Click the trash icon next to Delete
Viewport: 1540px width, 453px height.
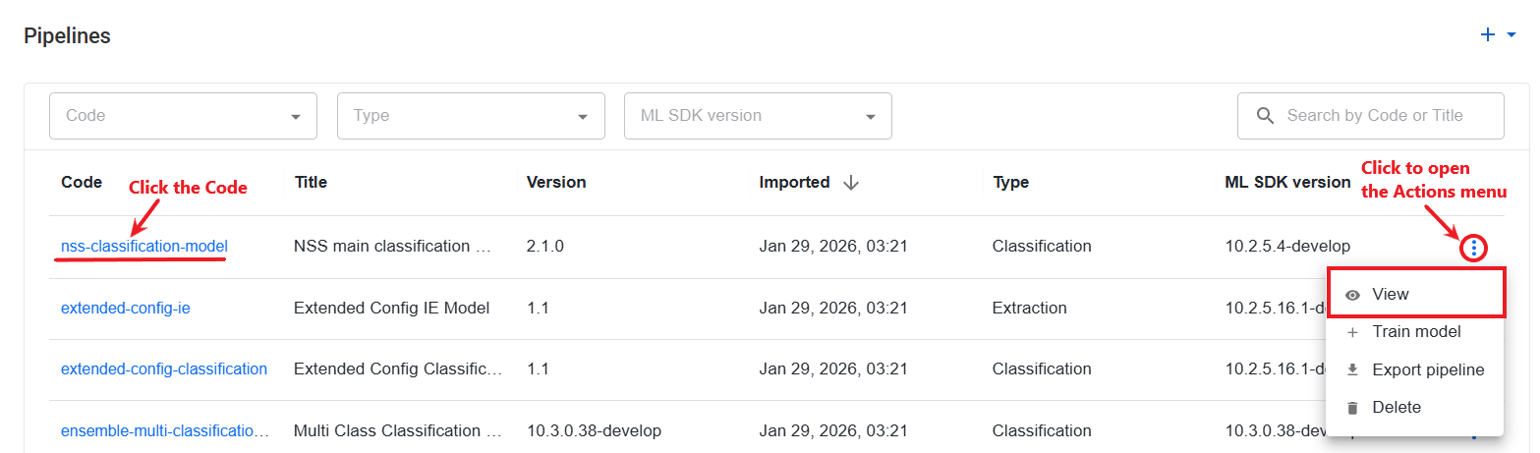1352,407
